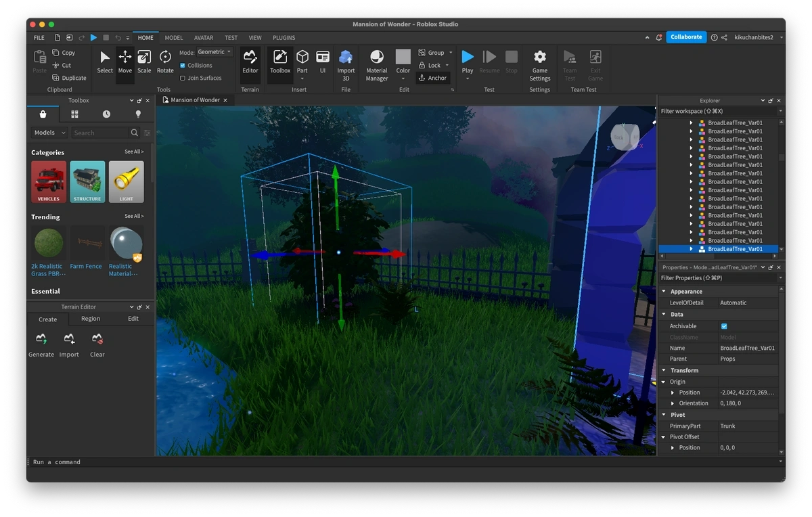Open the Models category dropdown in Toolbox
The width and height of the screenshot is (812, 517).
[x=49, y=133]
